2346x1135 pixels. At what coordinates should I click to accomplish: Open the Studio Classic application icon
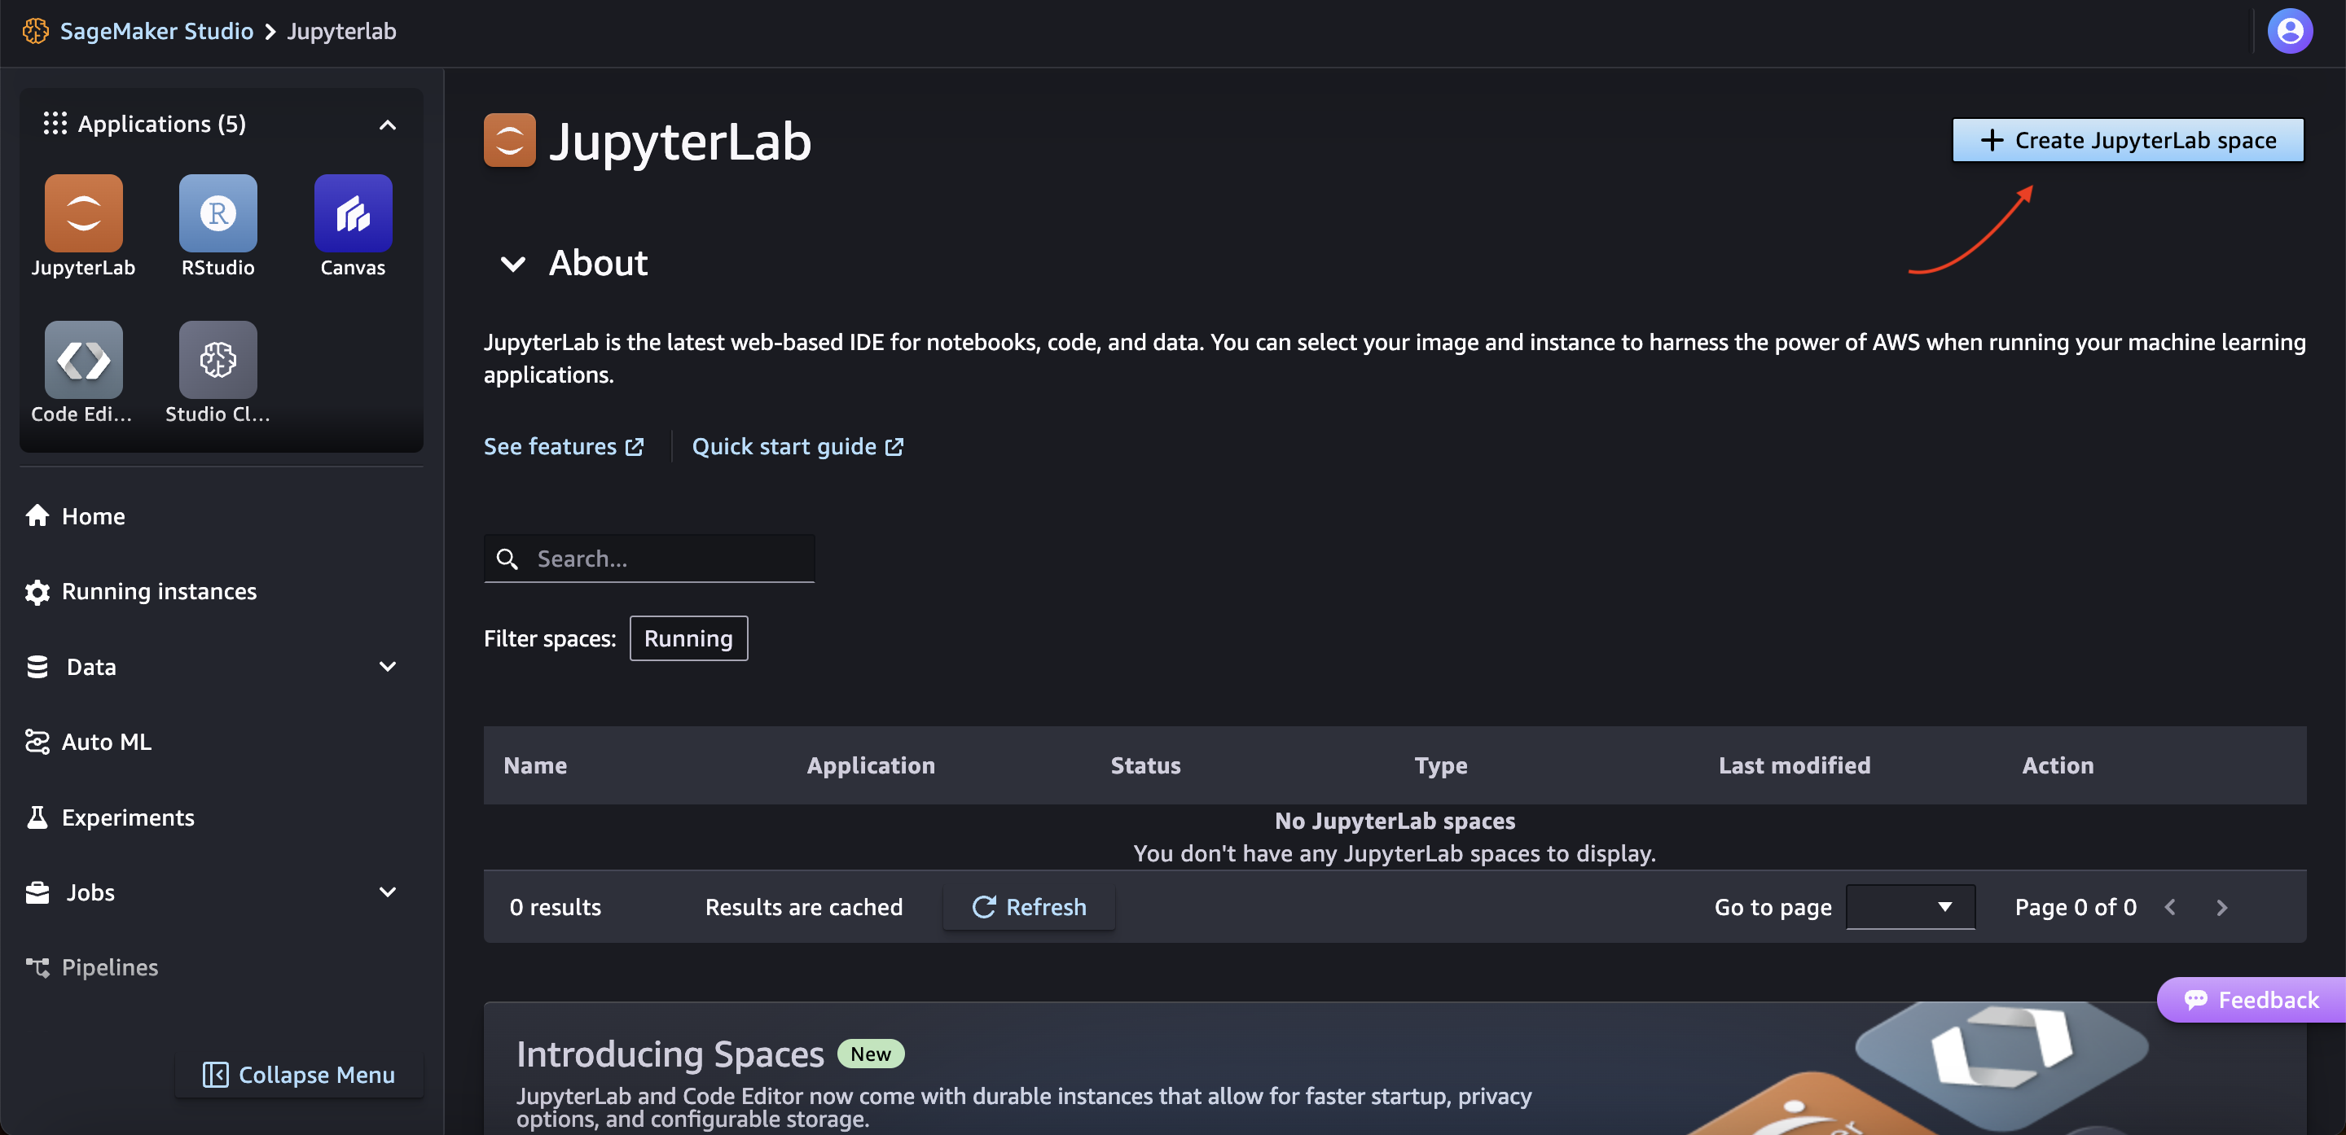pyautogui.click(x=217, y=358)
